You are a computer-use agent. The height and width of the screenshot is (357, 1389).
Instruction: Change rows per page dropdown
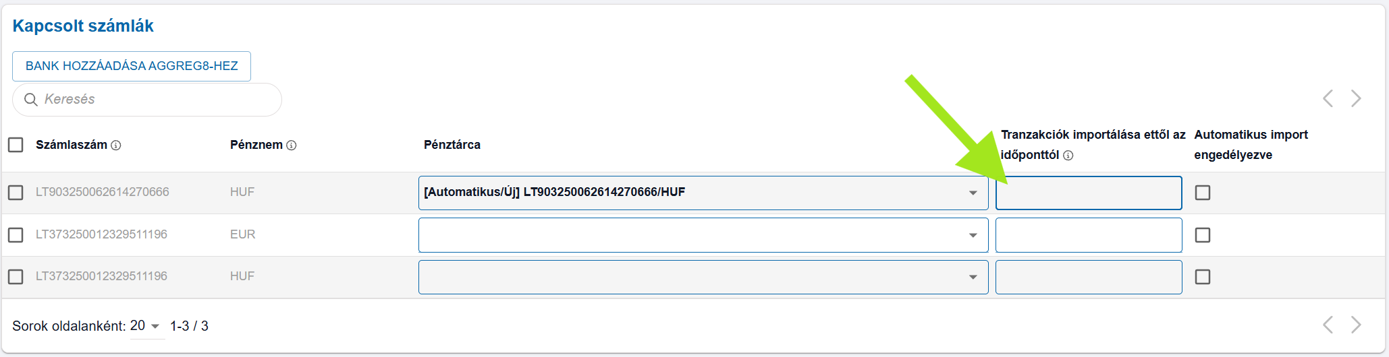click(x=146, y=326)
